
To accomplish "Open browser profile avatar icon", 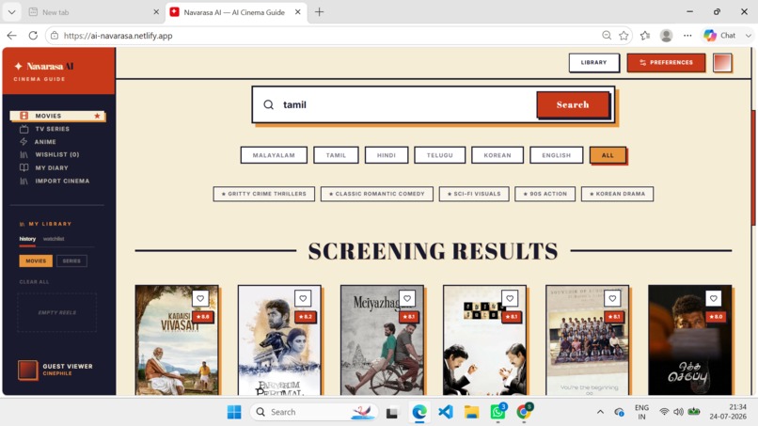I will 666,36.
